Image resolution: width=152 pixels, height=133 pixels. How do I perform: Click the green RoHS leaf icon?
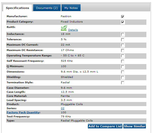pos(64,28)
